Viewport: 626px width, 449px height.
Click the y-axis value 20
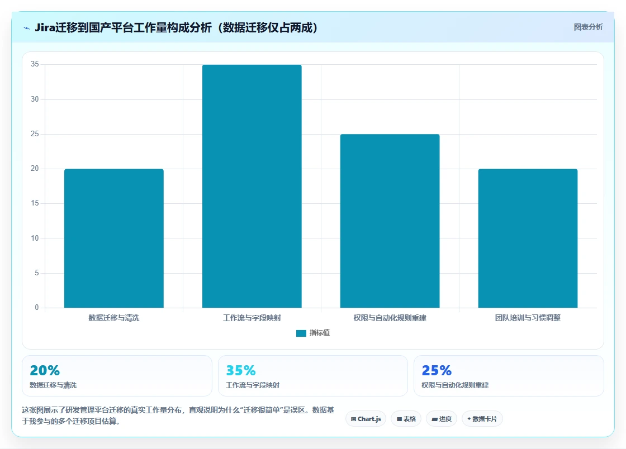tap(35, 168)
